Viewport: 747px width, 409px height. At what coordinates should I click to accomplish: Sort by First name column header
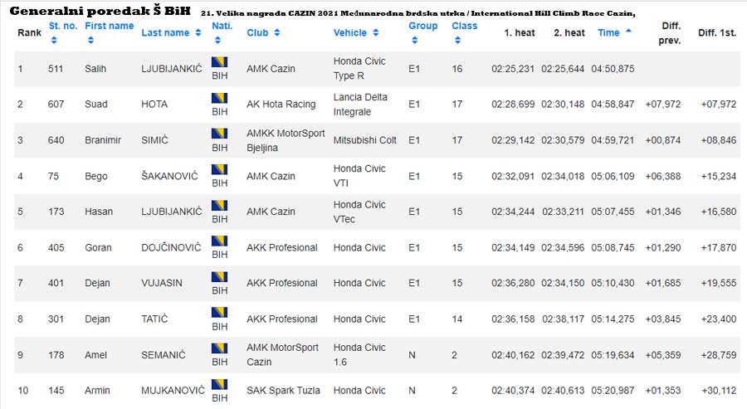pos(109,27)
